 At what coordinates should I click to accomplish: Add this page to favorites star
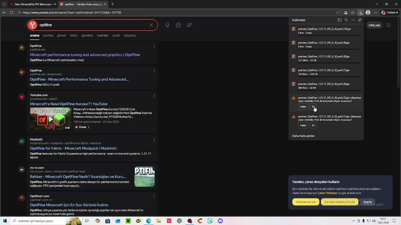tap(338, 12)
